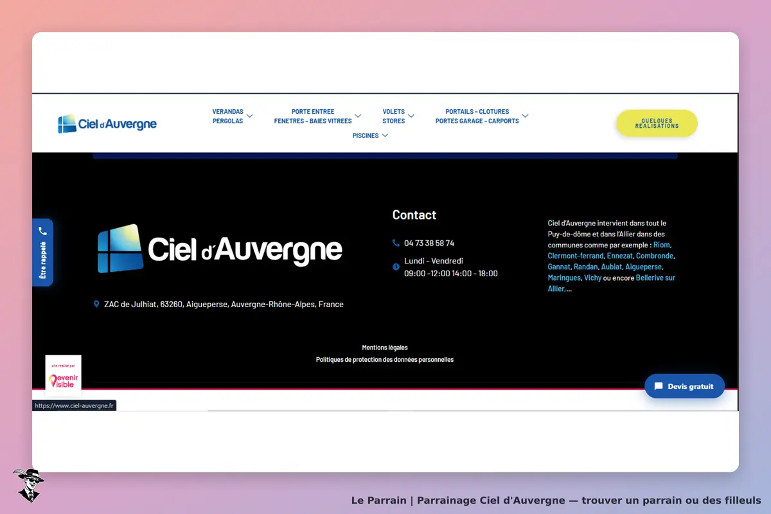Follow the Combronde link
Screen dimensions: 771x514
tap(655, 256)
